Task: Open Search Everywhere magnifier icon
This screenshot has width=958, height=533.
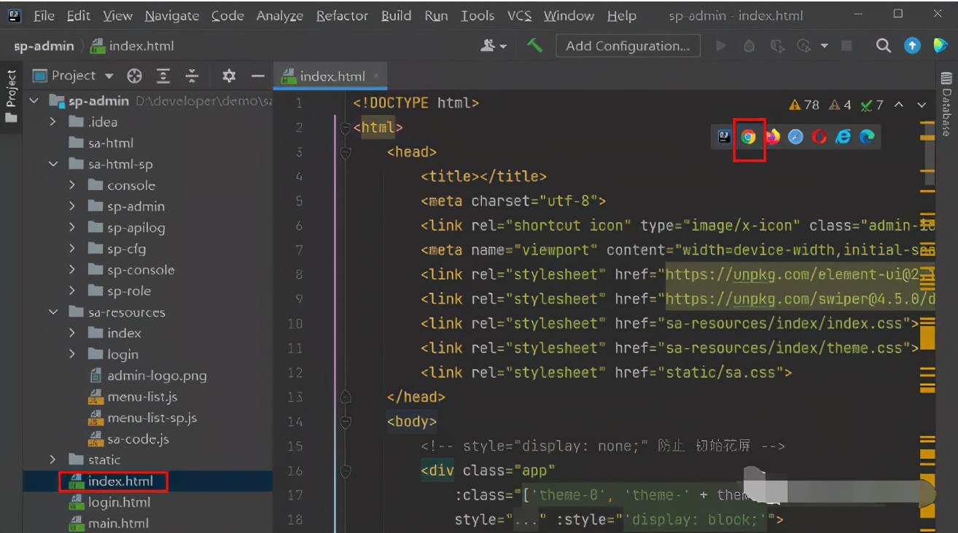Action: [884, 46]
